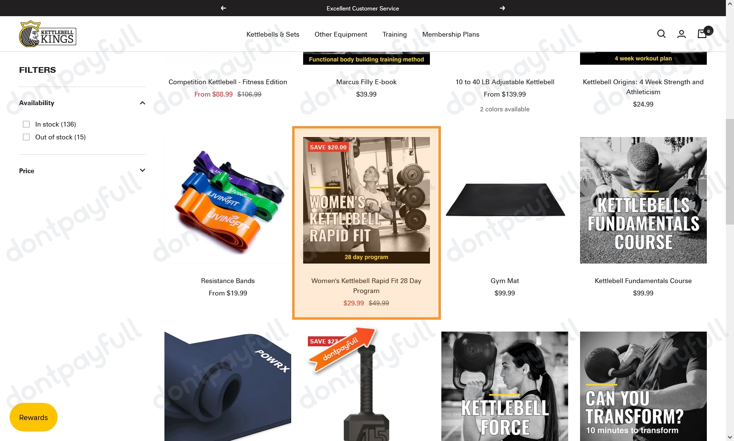
Task: Open the Resistance Bands product image
Action: click(228, 200)
